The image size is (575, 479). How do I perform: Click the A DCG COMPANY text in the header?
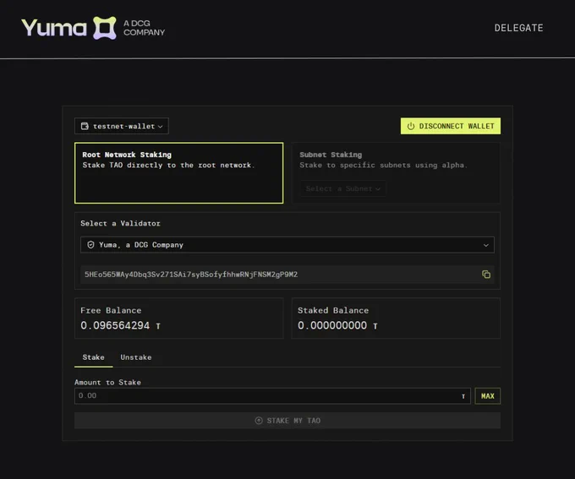144,28
